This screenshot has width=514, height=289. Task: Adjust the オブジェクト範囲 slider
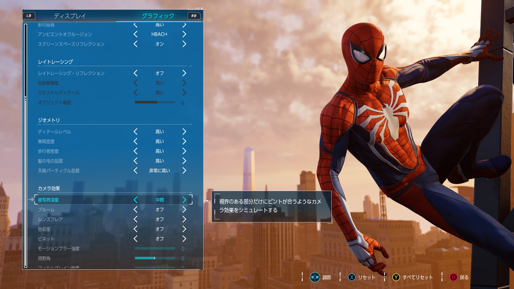click(155, 102)
